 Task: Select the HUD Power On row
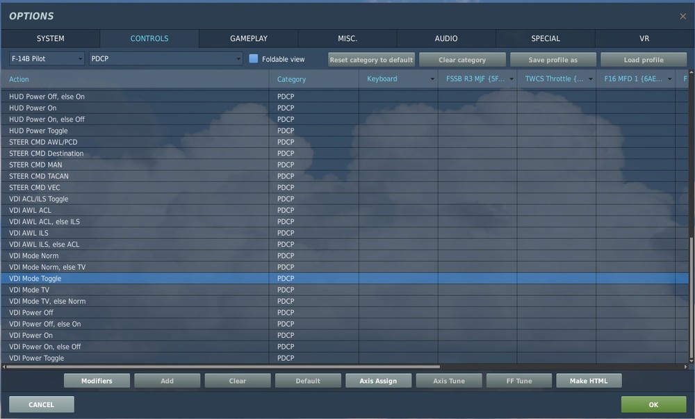click(345, 108)
